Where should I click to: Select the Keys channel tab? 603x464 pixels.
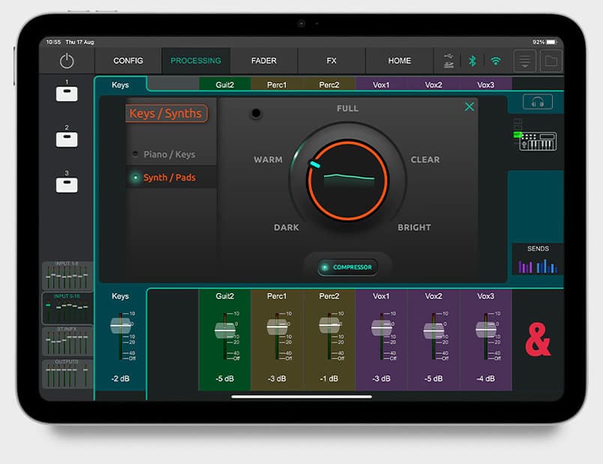point(120,85)
